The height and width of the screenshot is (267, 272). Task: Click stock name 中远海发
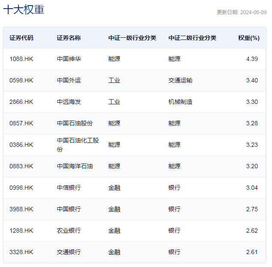(69, 102)
